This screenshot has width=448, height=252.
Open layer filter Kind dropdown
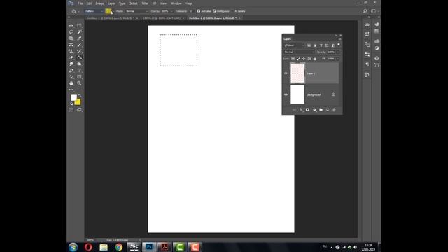click(294, 45)
